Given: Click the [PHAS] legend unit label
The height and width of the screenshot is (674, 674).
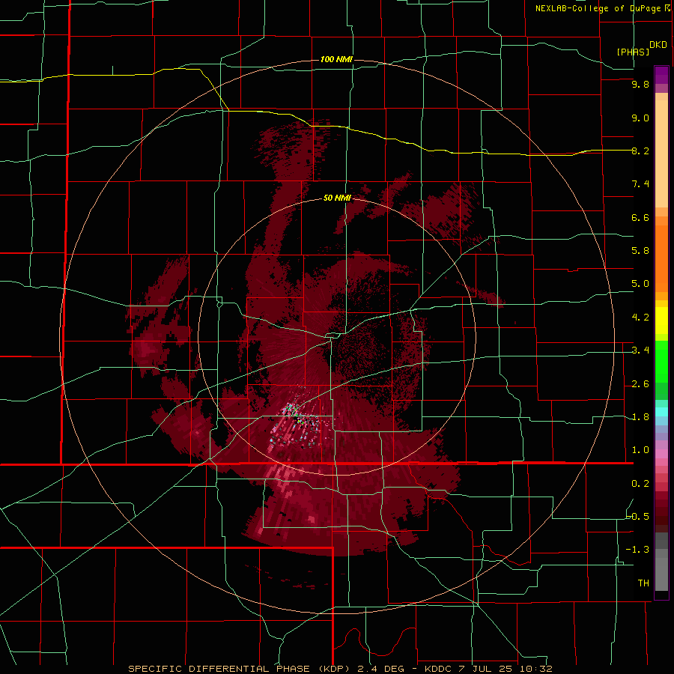Looking at the screenshot, I should [633, 52].
